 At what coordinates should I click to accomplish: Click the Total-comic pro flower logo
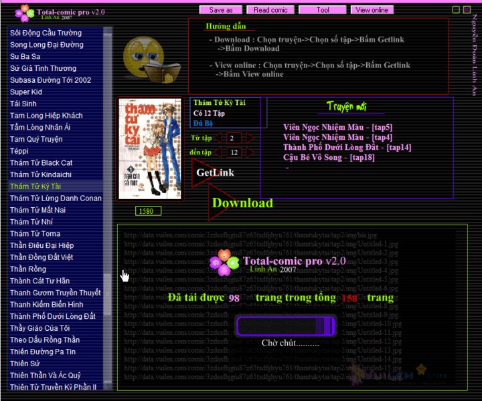pos(24,13)
